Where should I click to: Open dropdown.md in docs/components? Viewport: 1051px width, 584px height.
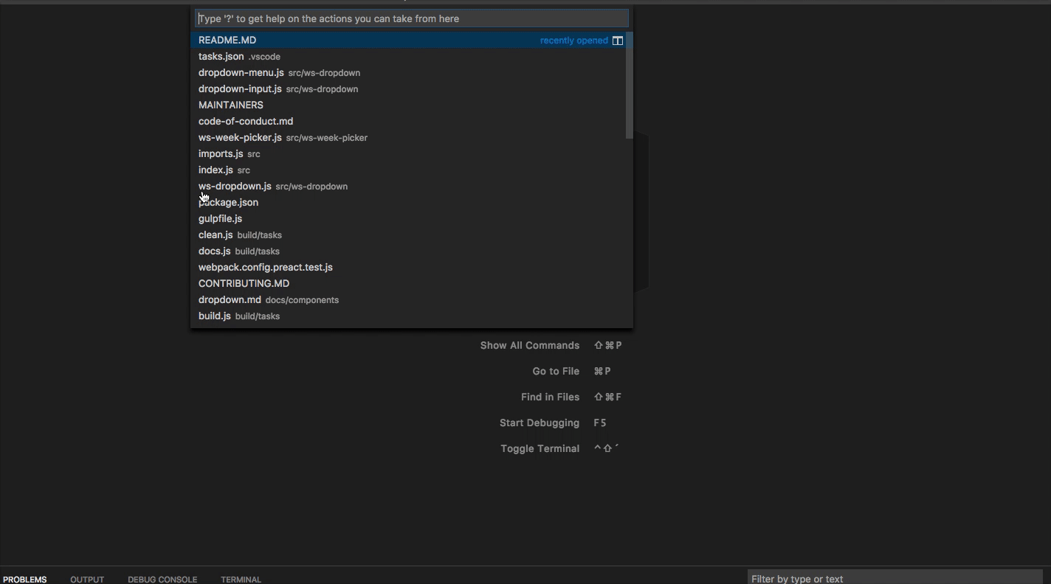[408, 300]
